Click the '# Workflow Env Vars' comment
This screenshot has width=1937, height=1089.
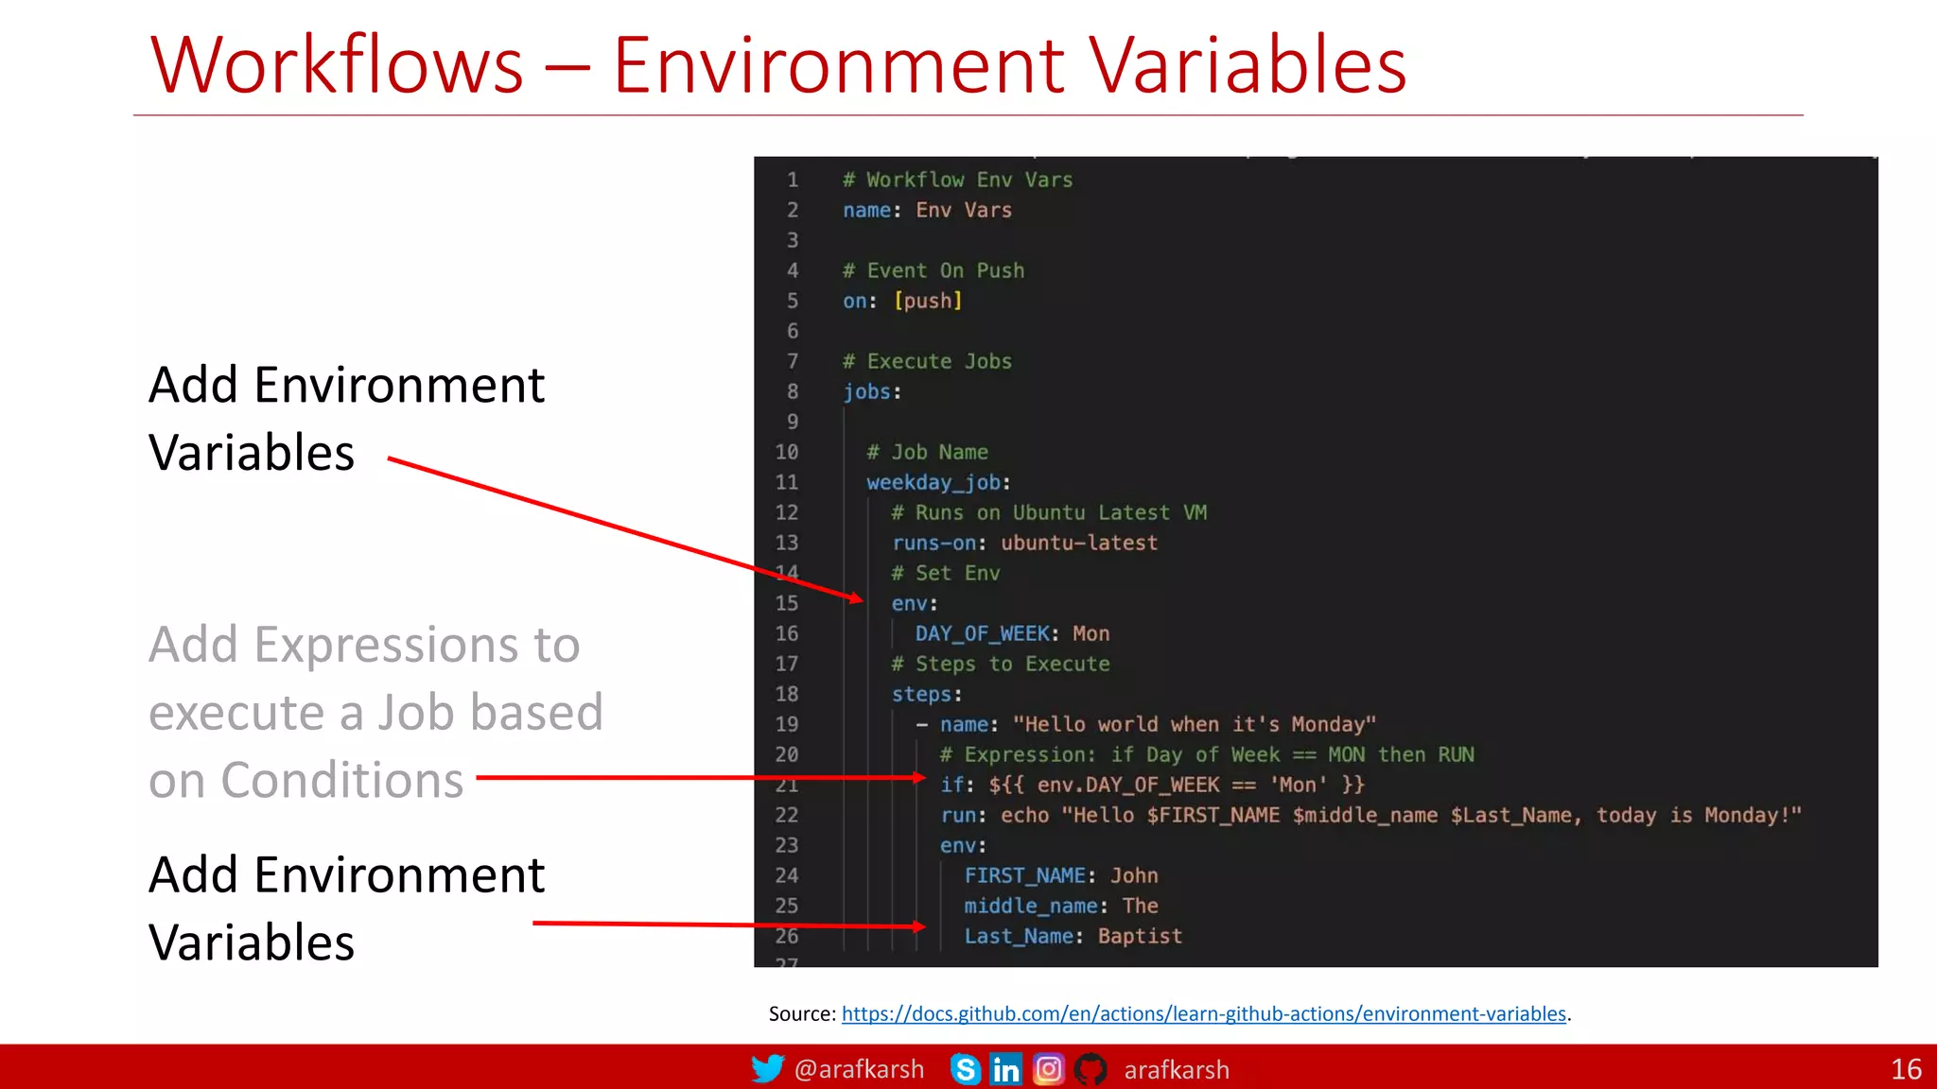(957, 180)
